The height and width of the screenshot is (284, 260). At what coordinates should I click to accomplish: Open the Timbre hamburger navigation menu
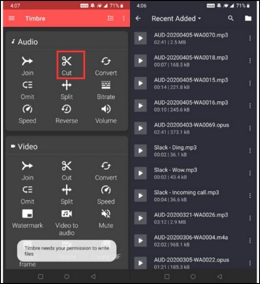coord(11,18)
